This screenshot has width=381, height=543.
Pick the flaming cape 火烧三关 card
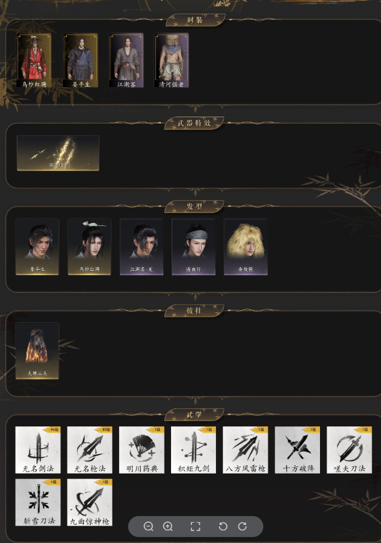click(x=37, y=351)
